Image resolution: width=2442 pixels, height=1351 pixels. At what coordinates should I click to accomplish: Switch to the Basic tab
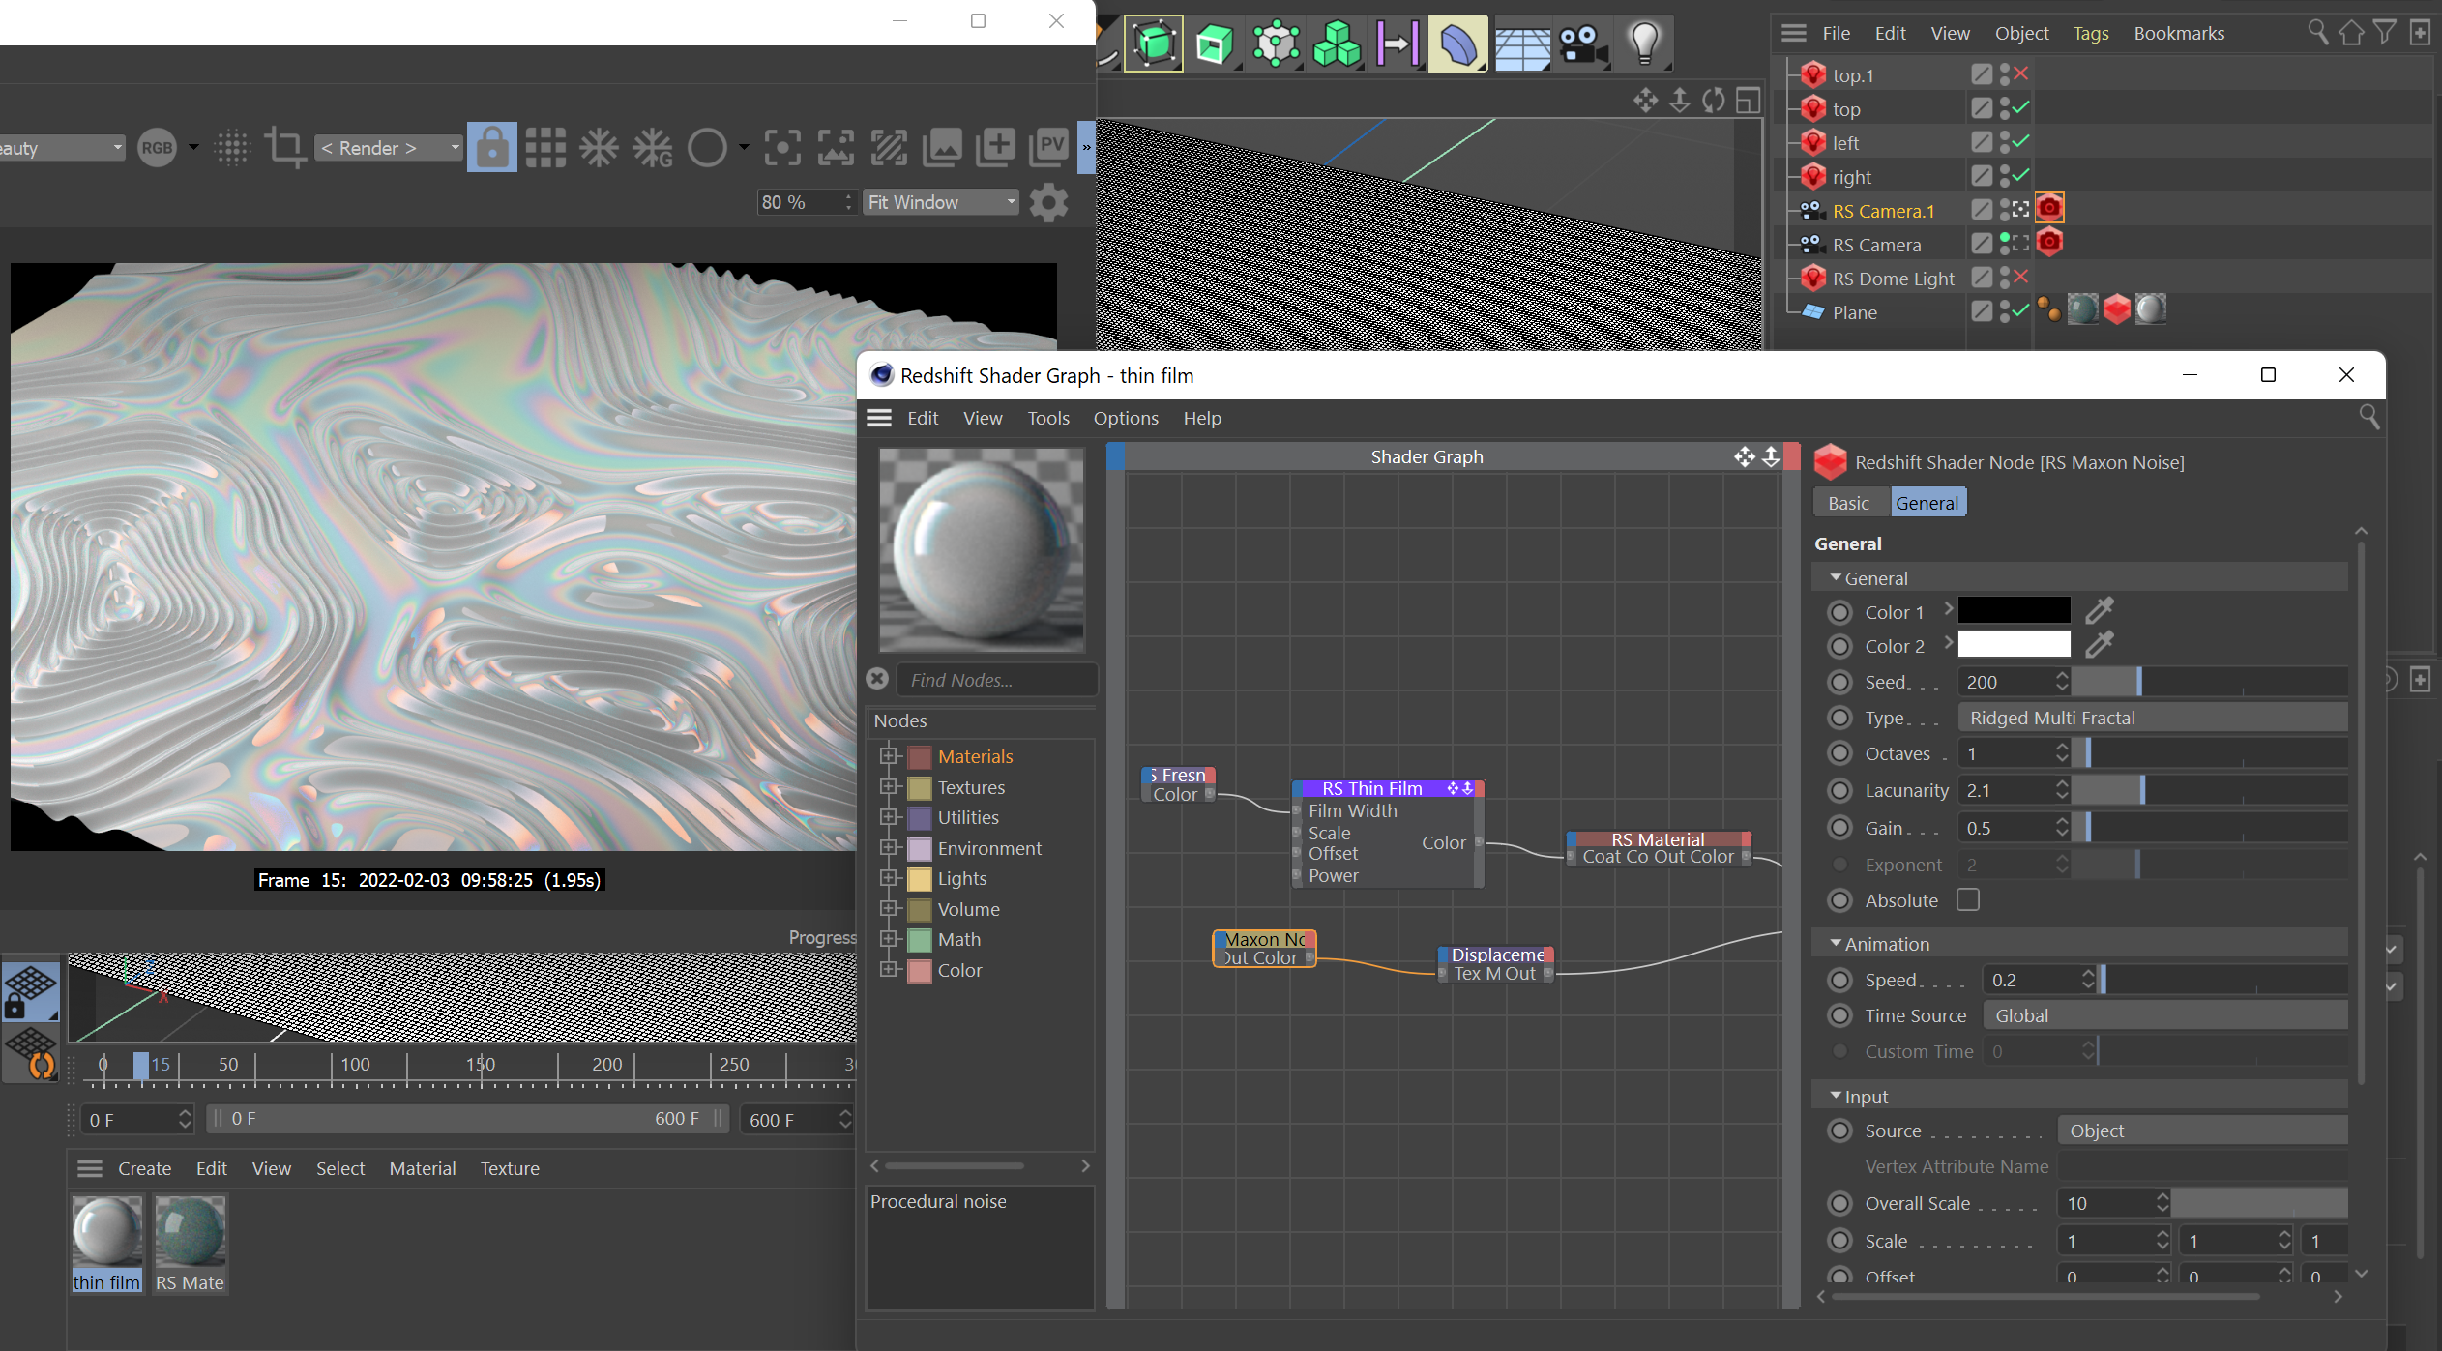point(1848,503)
